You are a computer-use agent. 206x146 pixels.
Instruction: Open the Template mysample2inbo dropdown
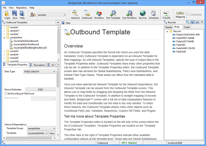click(x=47, y=133)
